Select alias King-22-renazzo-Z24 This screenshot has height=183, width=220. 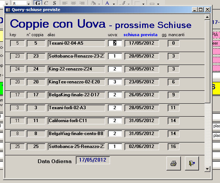point(76,69)
